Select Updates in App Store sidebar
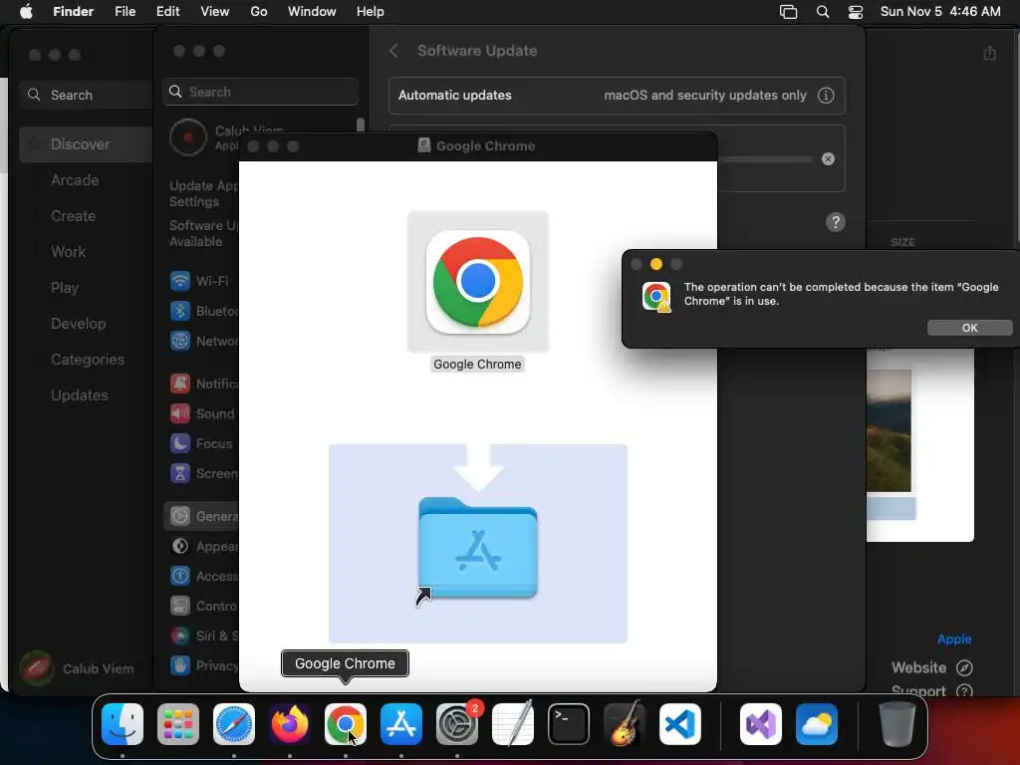This screenshot has width=1020, height=765. (80, 394)
